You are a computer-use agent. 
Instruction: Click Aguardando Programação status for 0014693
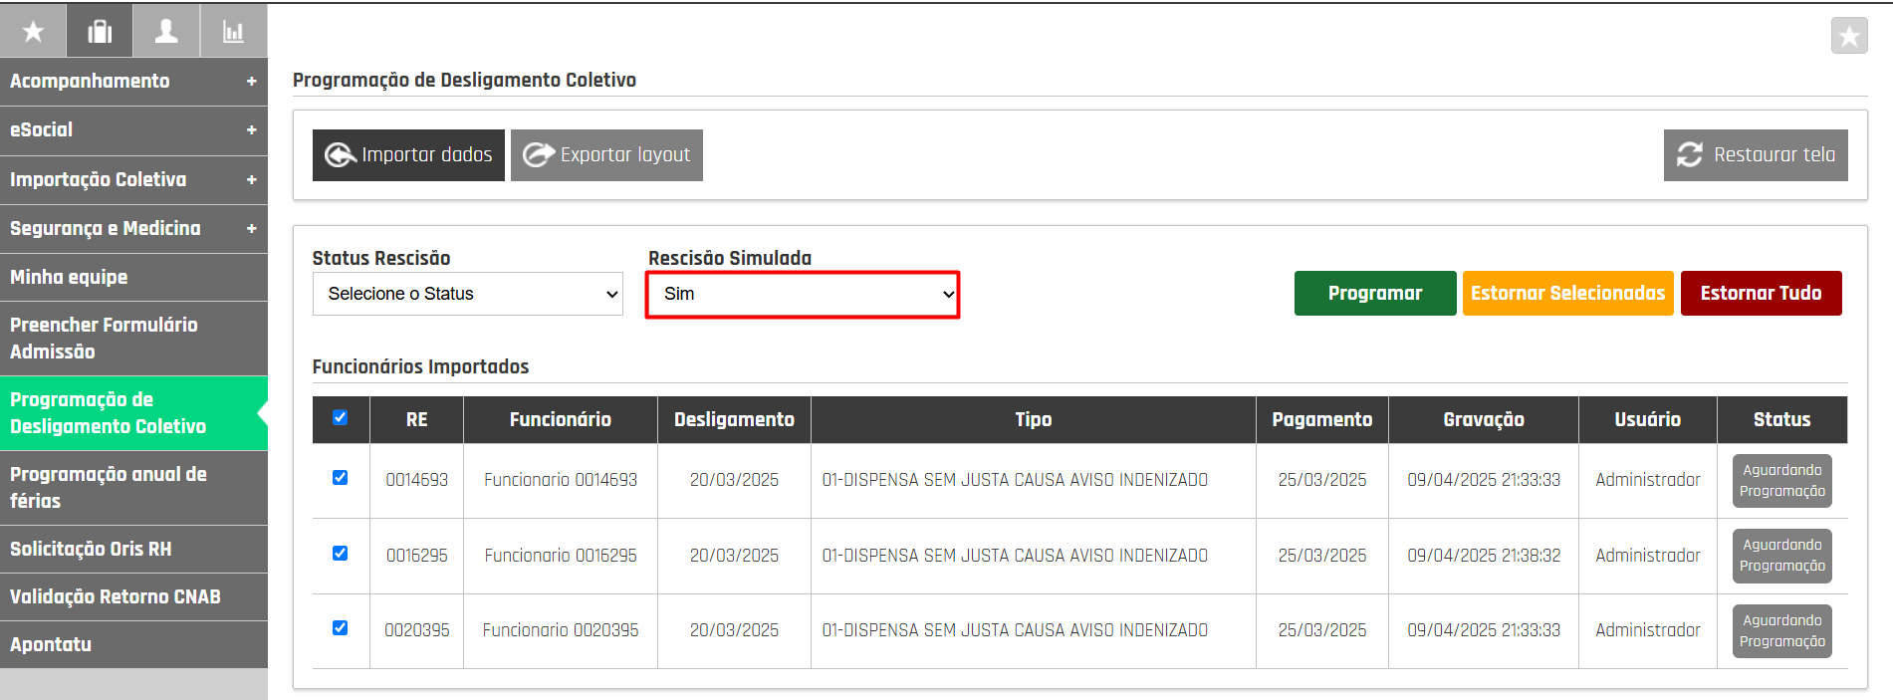click(x=1782, y=481)
